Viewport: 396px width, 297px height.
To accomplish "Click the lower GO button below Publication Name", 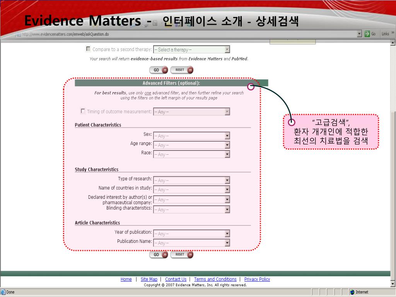I will [x=159, y=254].
